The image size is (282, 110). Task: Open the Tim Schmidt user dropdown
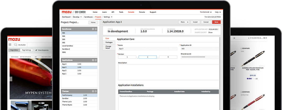tap(207, 12)
